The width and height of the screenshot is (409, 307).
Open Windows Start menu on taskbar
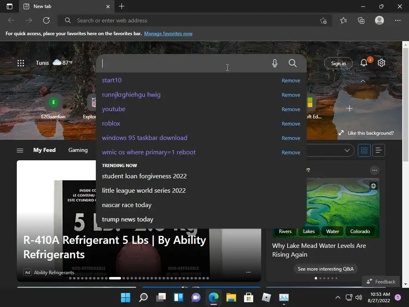coord(125,297)
